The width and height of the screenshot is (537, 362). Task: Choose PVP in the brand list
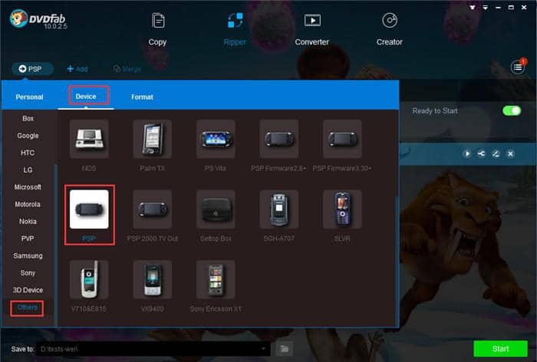pos(28,239)
